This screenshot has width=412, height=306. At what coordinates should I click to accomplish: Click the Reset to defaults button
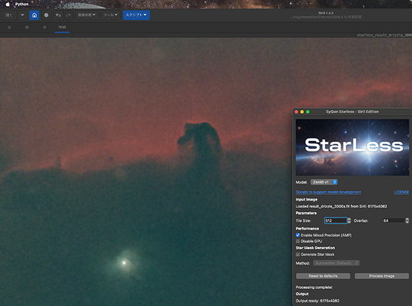(323, 276)
